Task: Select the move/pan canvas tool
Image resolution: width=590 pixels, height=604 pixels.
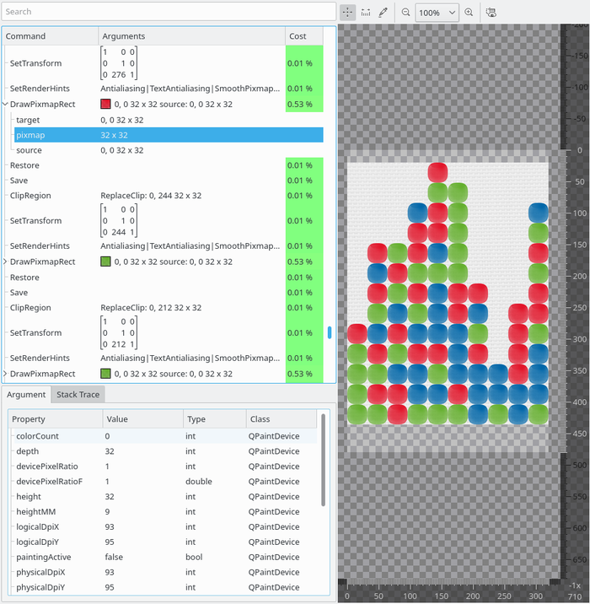Action: point(348,13)
